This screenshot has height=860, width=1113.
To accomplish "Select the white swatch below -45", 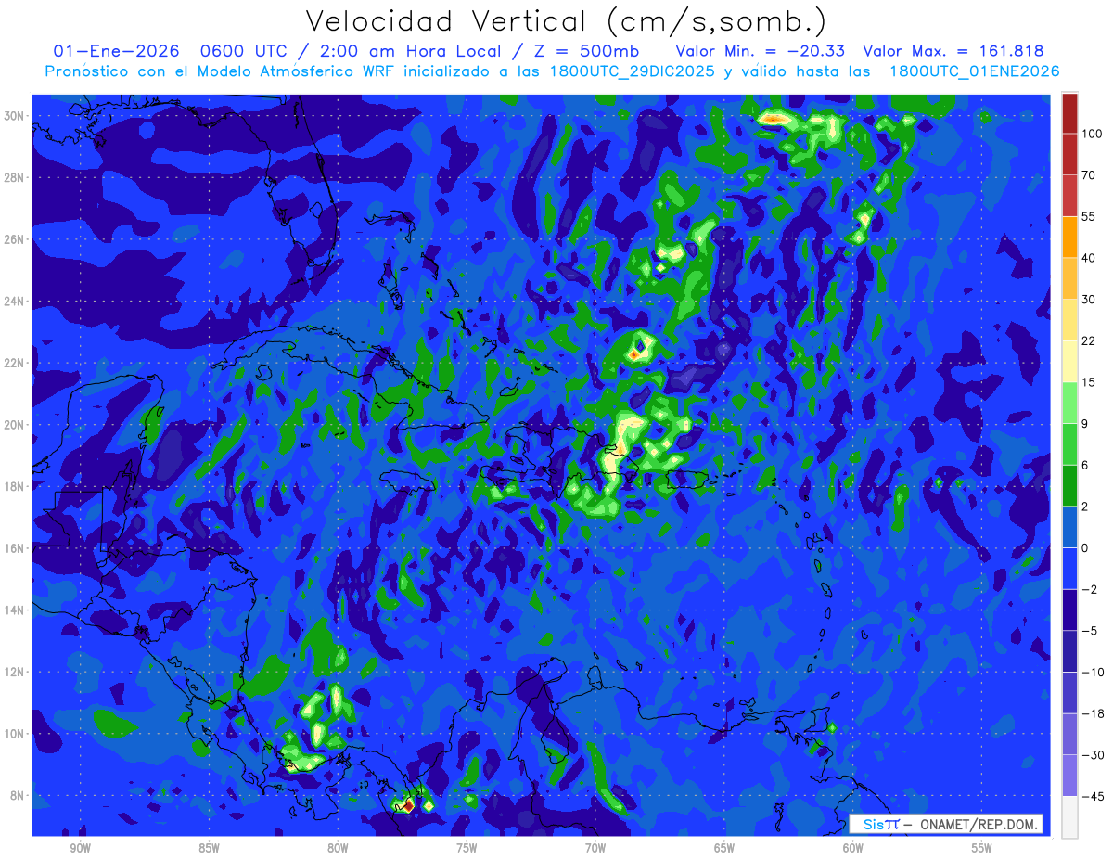I will click(x=1069, y=816).
